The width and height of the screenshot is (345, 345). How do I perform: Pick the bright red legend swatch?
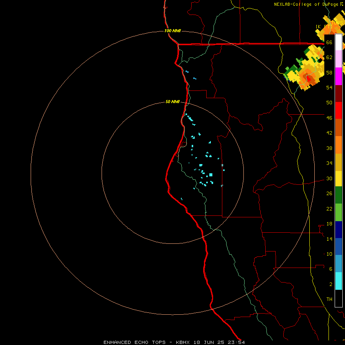coord(338,110)
